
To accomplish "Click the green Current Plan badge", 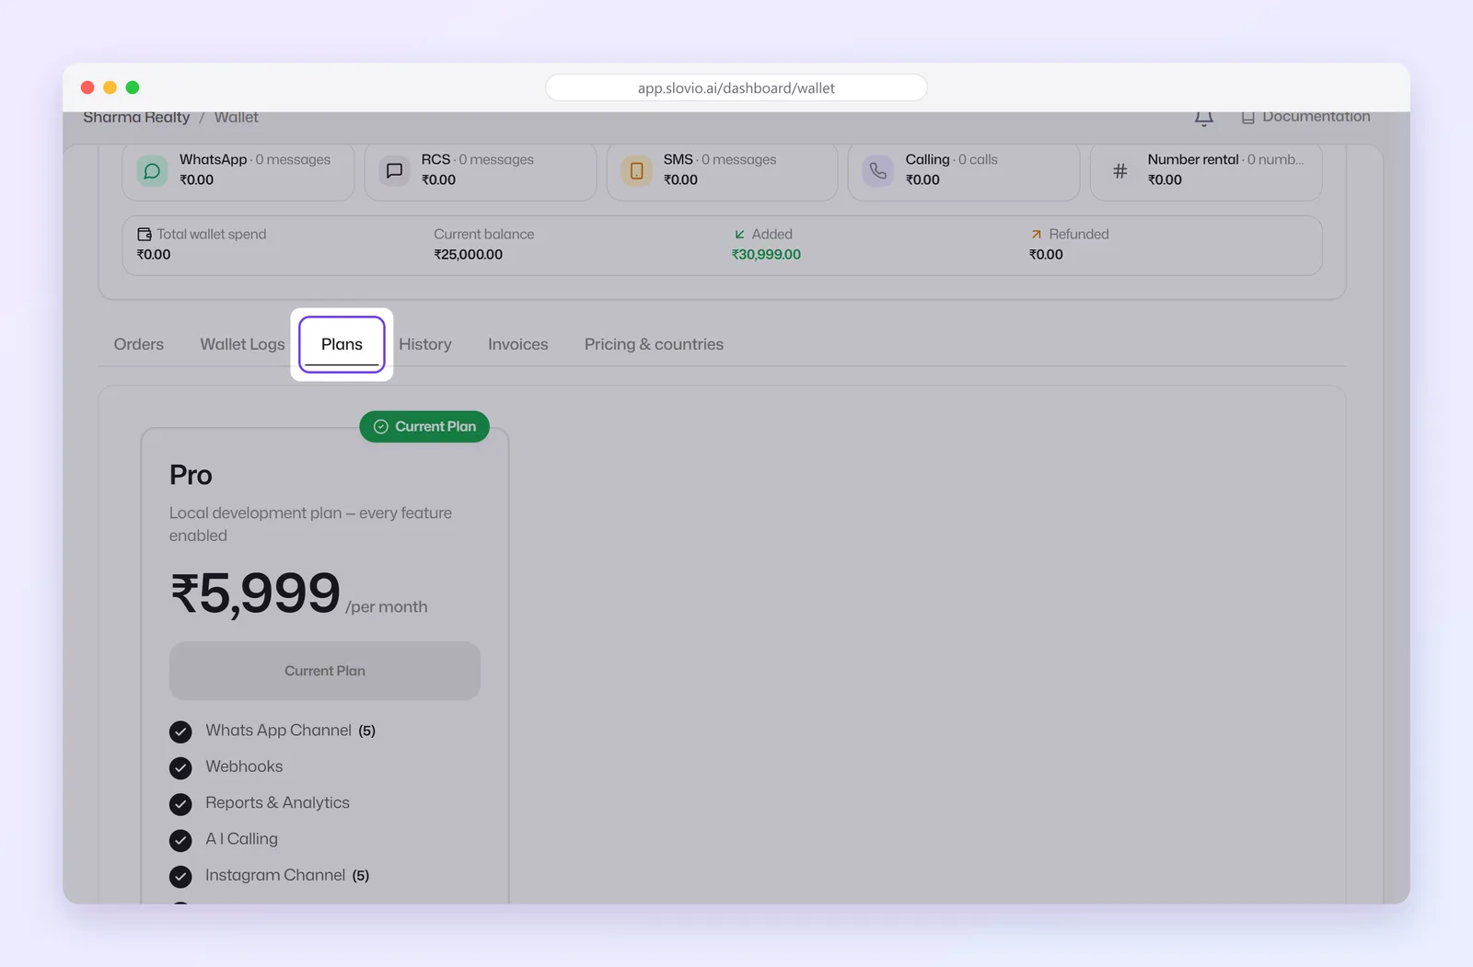I will click(424, 426).
